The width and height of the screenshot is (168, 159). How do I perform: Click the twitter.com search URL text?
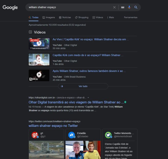click(54, 121)
